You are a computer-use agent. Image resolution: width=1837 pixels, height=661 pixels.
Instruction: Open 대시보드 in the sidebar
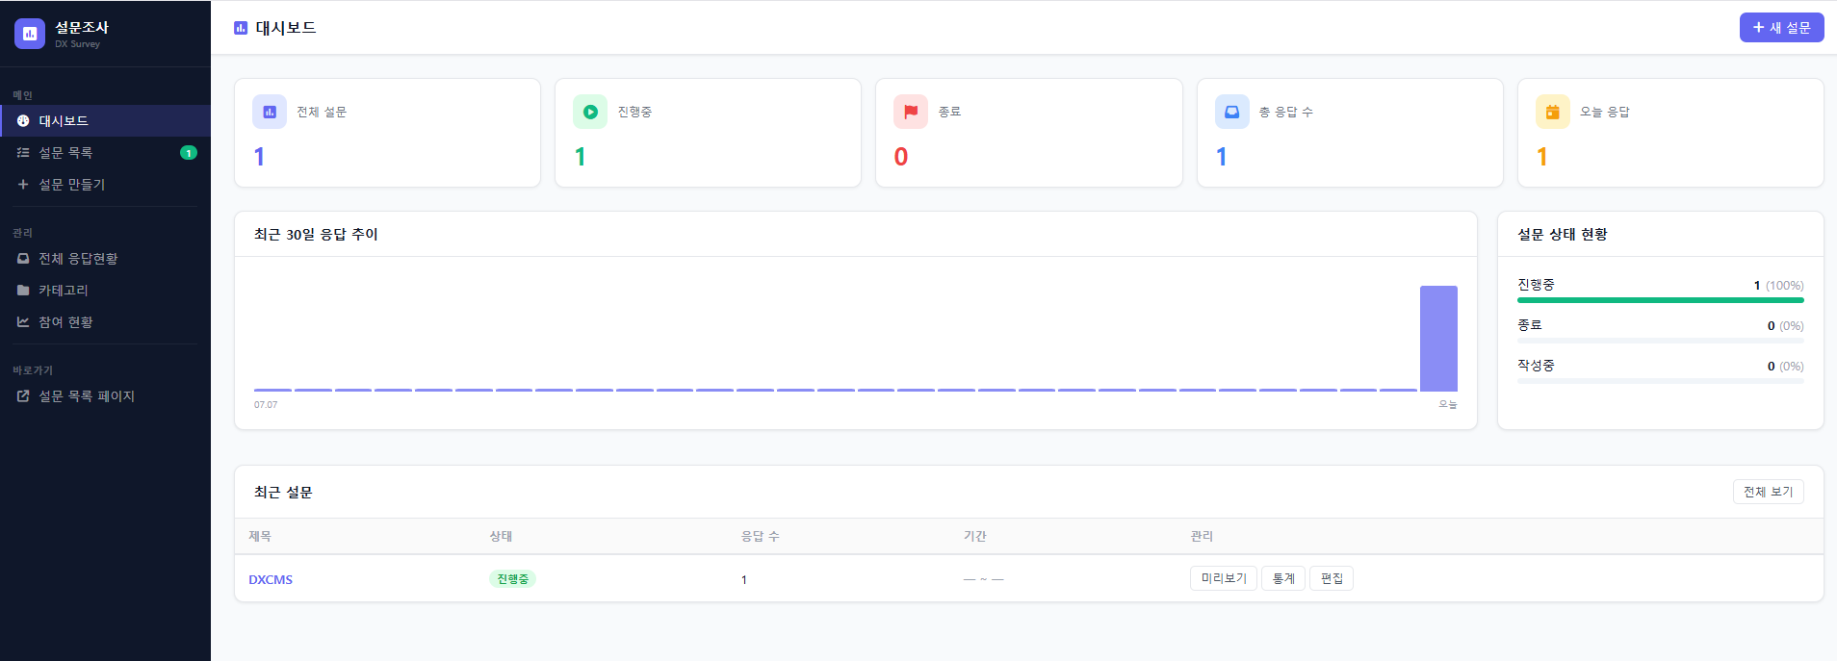(x=105, y=120)
